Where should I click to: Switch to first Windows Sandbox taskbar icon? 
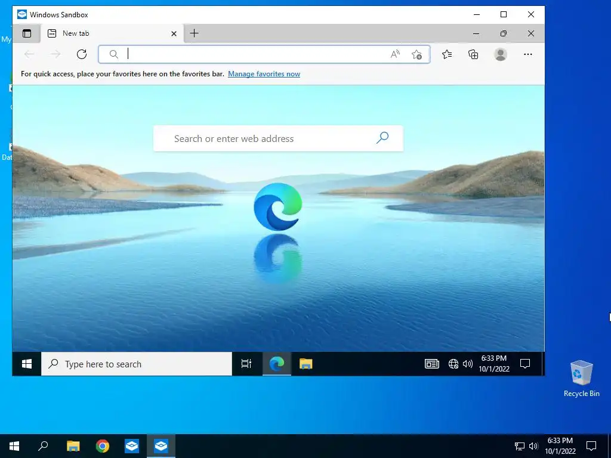pyautogui.click(x=132, y=446)
